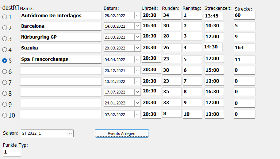Image resolution: width=280 pixels, height=159 pixels.
Task: Click Strecke field with value 163
Action: coord(244,48)
